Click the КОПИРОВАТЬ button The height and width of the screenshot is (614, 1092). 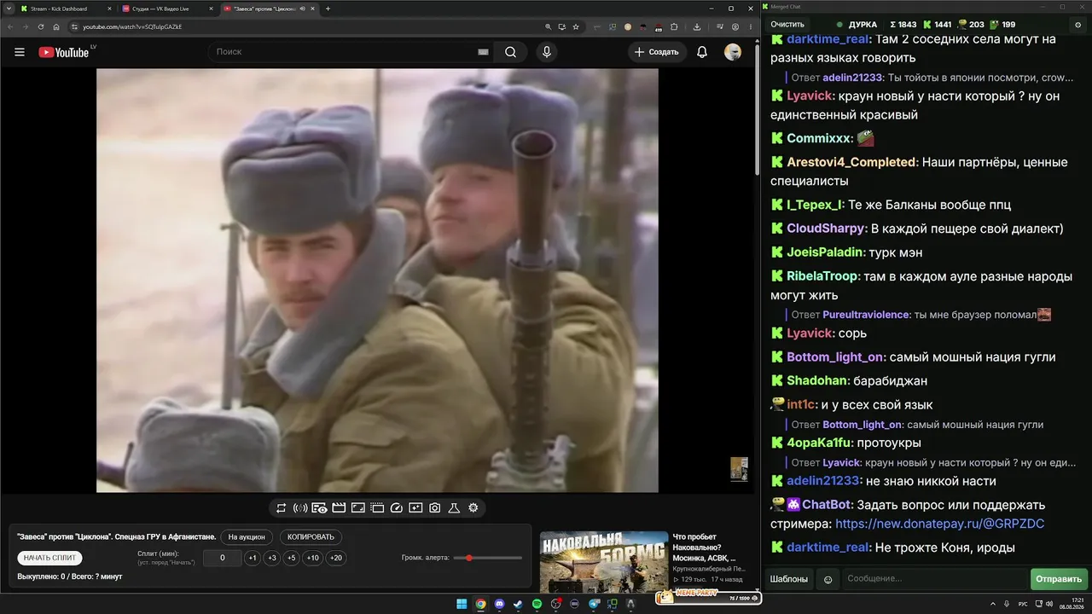coord(311,537)
